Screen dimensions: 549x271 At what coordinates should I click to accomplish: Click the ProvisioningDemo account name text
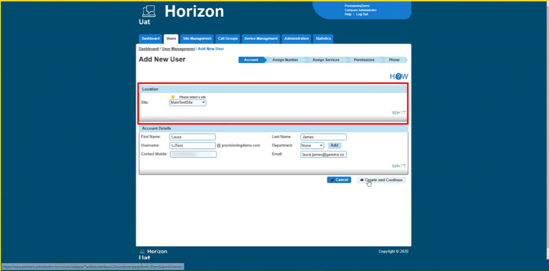tap(357, 6)
